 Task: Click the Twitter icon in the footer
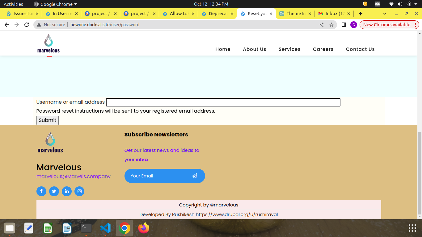54,191
